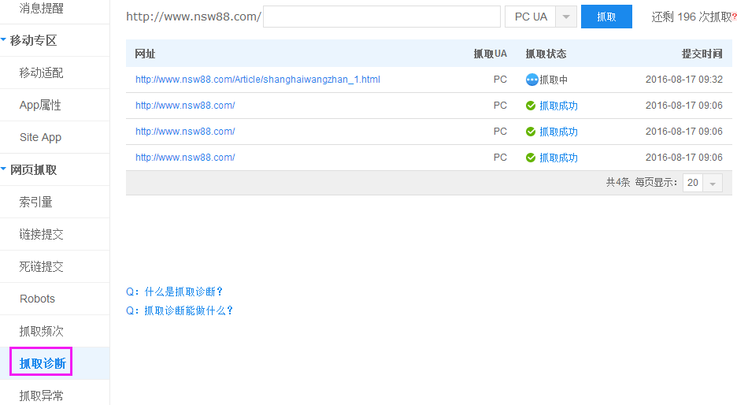Open 抓取诊断 in the sidebar
This screenshot has height=405, width=737.
coord(43,363)
